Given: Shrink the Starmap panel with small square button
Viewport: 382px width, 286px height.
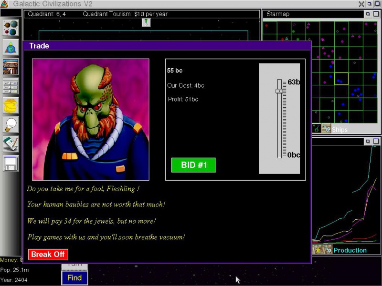Looking at the screenshot, I should click(368, 14).
